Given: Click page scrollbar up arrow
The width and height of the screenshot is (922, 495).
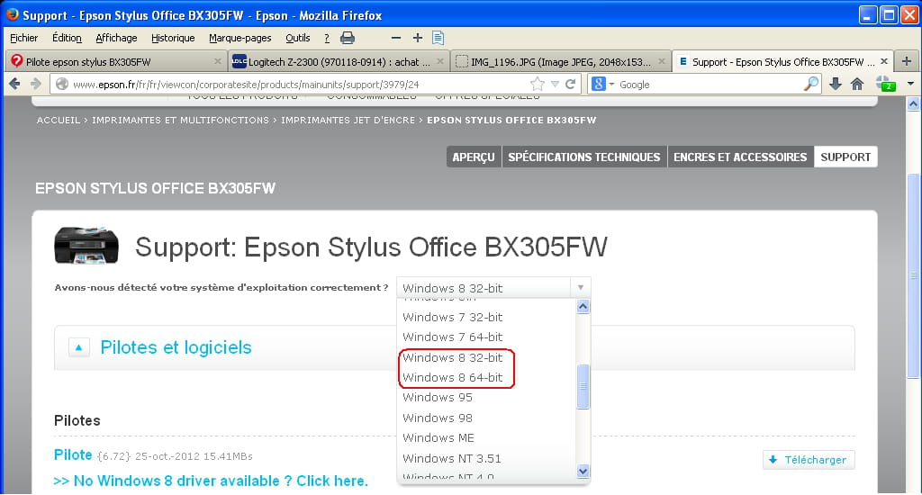Looking at the screenshot, I should [913, 104].
